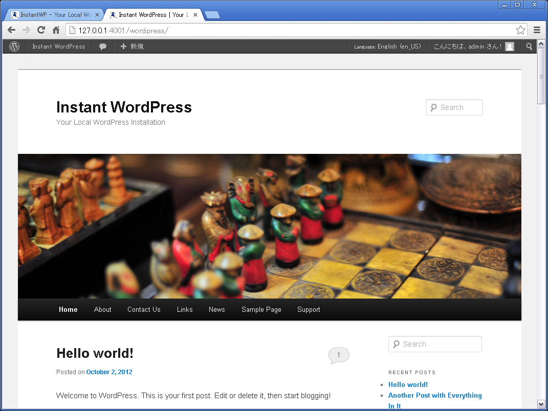Open the Hello world! post title
Viewport: 548px width, 411px height.
pos(95,353)
